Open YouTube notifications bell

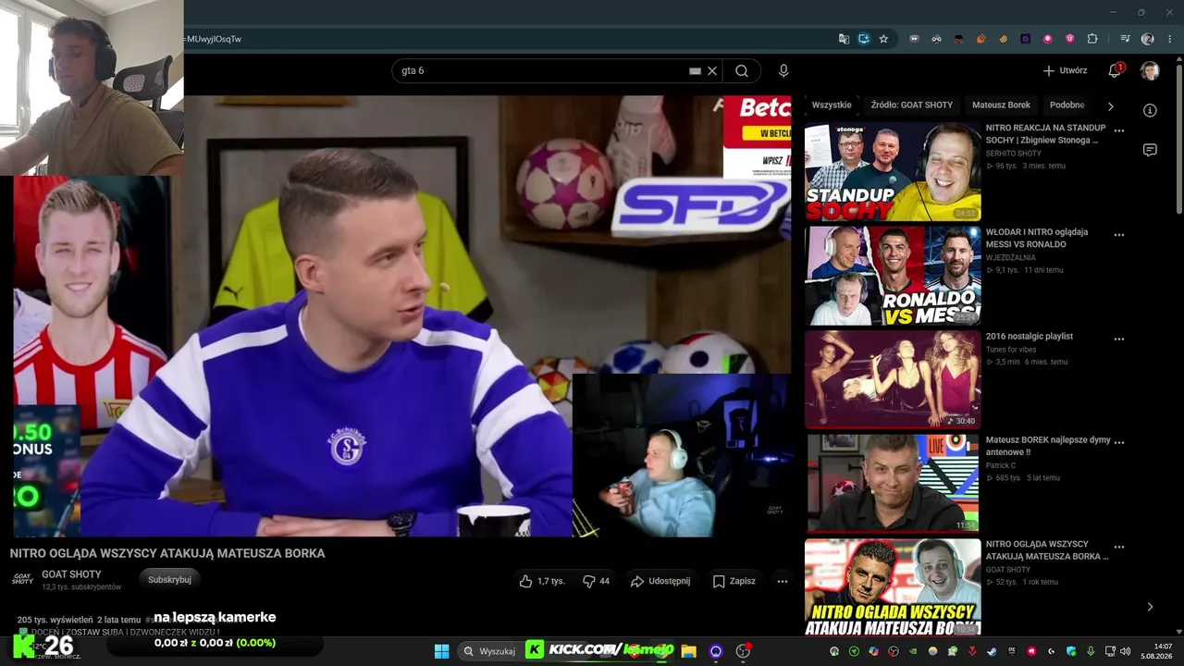(1116, 71)
